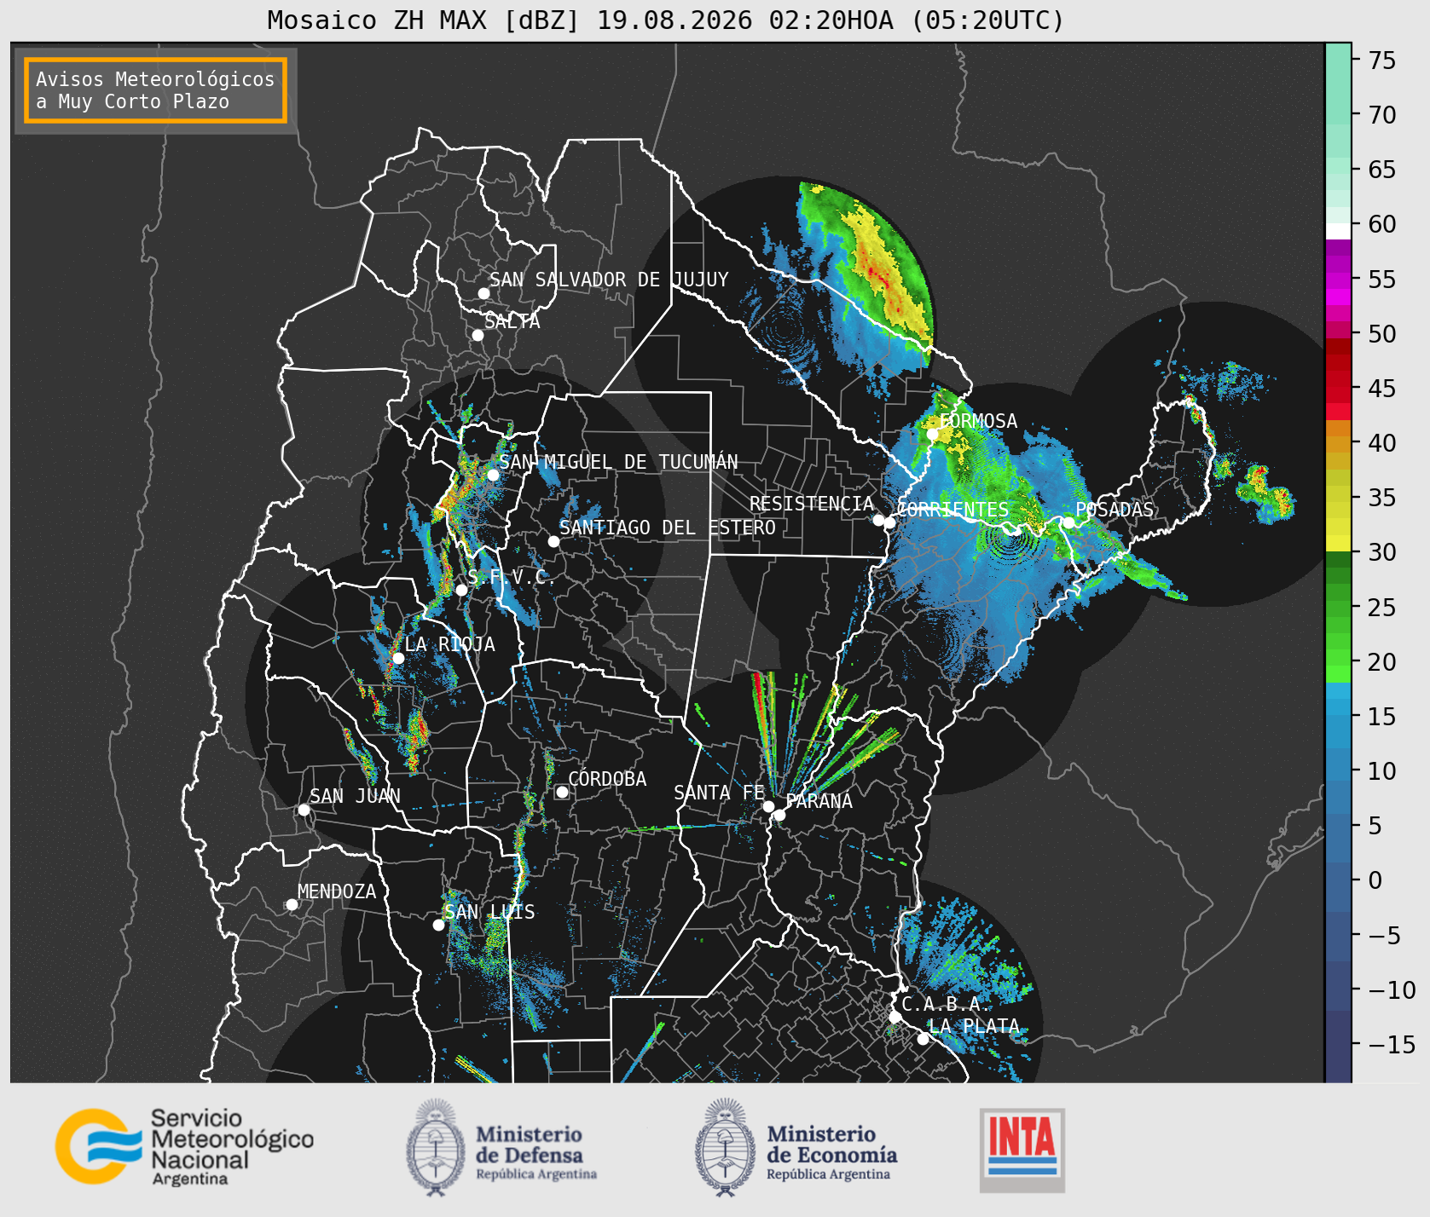Click the Posadas city marker
The image size is (1430, 1217).
[1068, 522]
